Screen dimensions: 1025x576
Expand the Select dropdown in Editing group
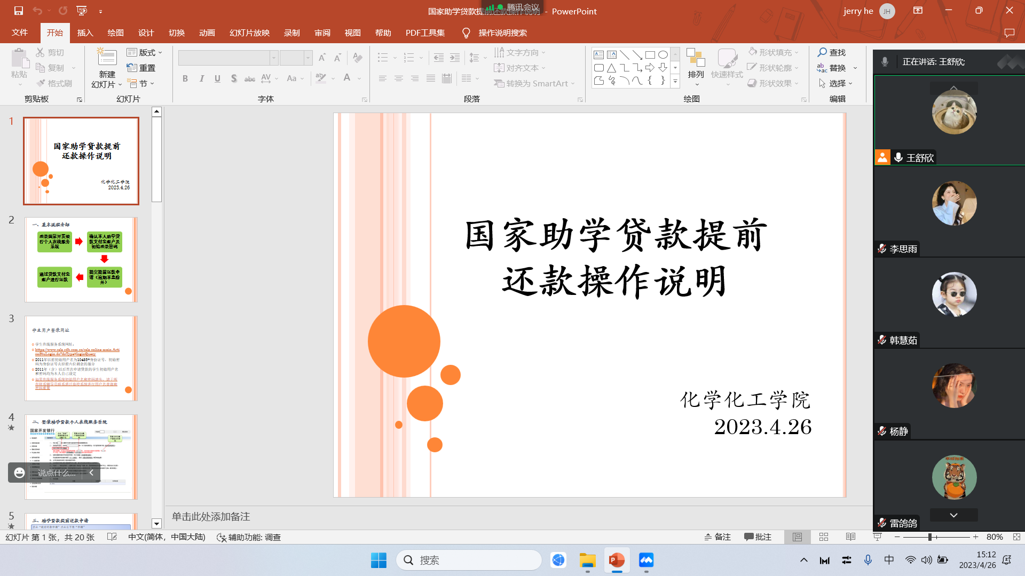(x=836, y=83)
